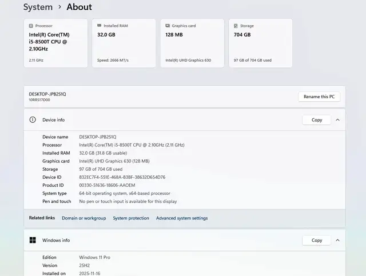
Task: Go back to System in breadcrumb
Action: (38, 7)
